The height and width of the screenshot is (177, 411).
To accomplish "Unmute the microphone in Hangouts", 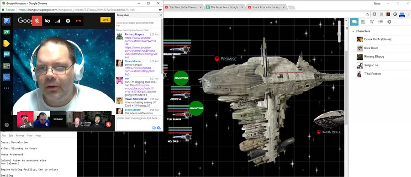I will pos(37,21).
